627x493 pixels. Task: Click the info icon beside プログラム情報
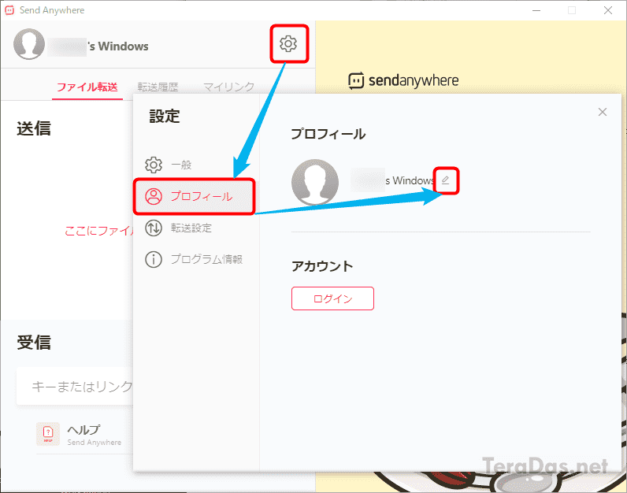point(154,260)
